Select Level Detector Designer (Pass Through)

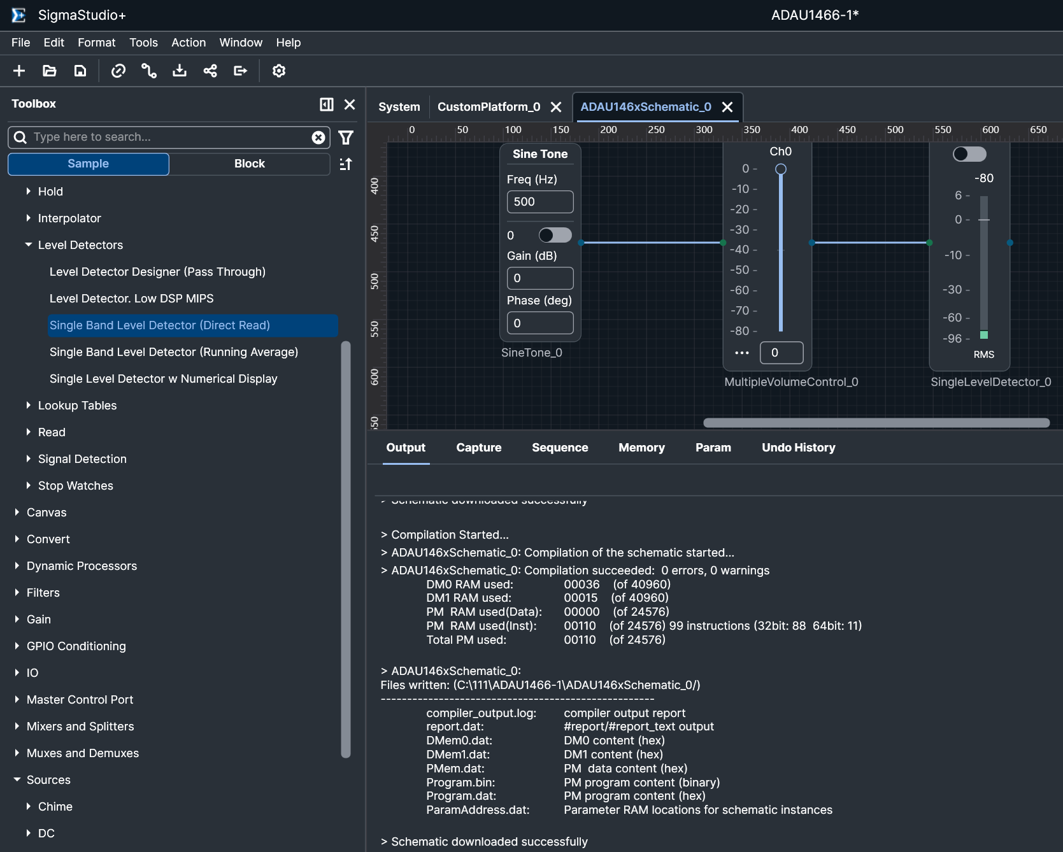point(157,272)
